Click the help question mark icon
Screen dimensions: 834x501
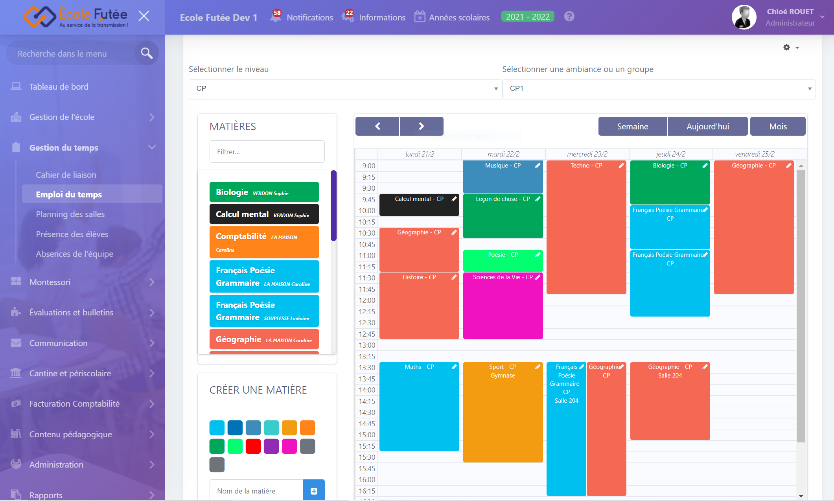(x=569, y=17)
